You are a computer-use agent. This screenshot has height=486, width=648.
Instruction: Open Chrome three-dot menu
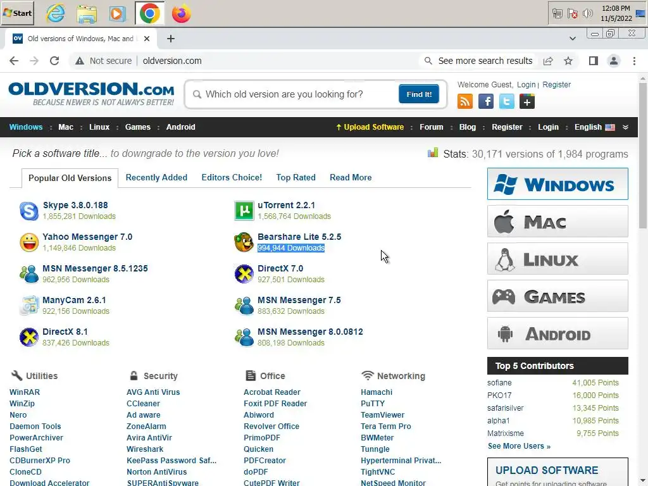[634, 61]
